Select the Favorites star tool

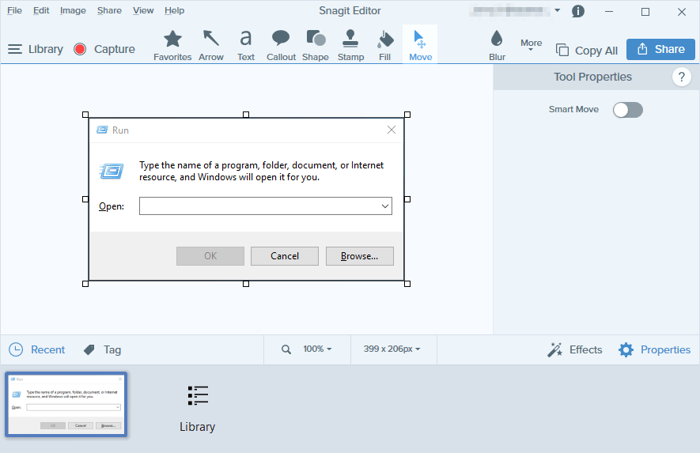pos(172,44)
